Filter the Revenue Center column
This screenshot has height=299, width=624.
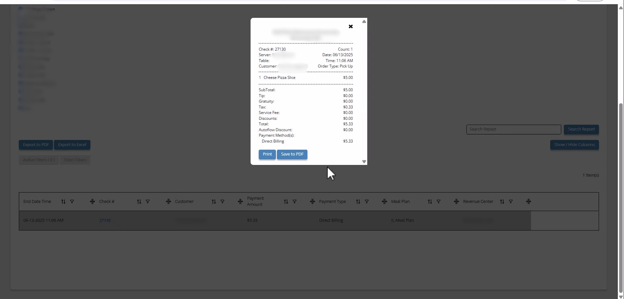(x=511, y=202)
